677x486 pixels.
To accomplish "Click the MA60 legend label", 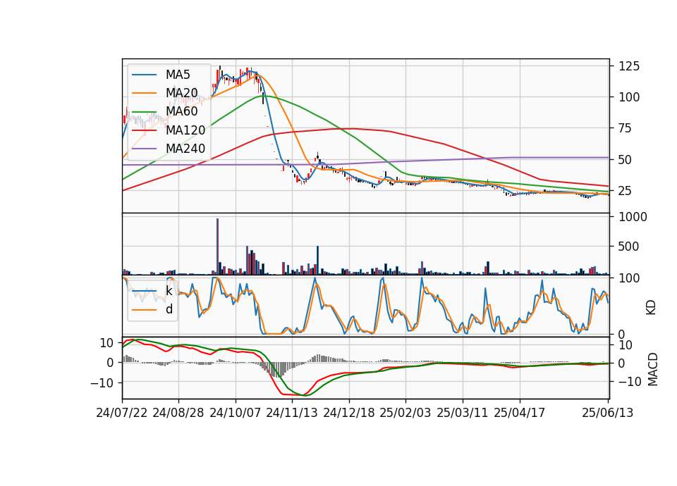I will (x=181, y=111).
